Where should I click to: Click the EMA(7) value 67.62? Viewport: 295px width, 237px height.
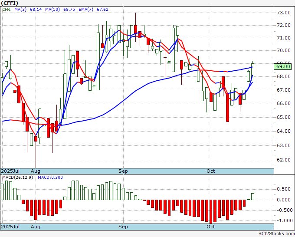click(102, 10)
